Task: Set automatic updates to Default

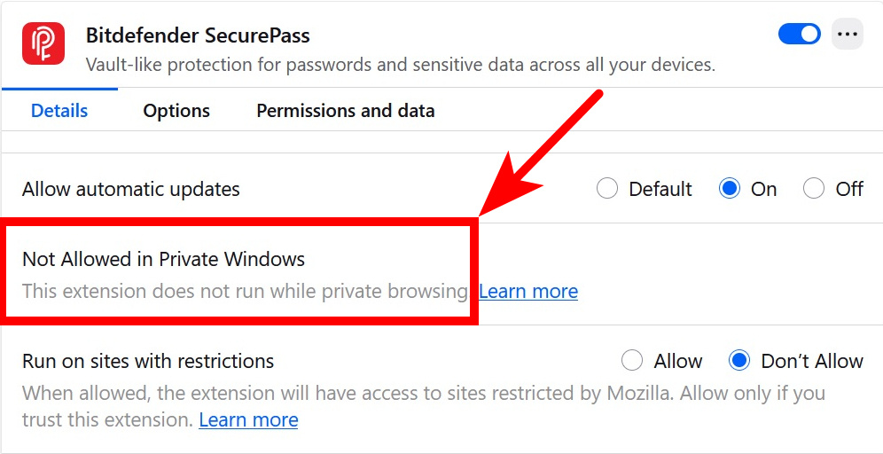Action: pyautogui.click(x=607, y=189)
